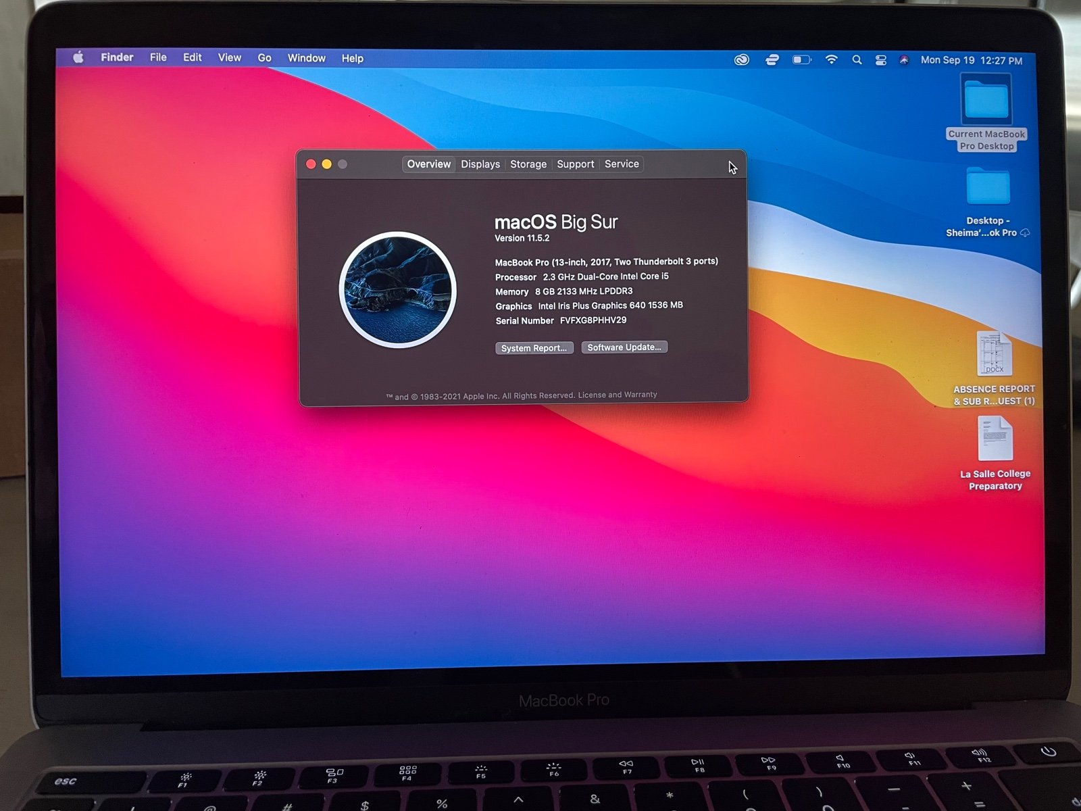The image size is (1081, 811).
Task: Open the View menu
Action: (230, 58)
